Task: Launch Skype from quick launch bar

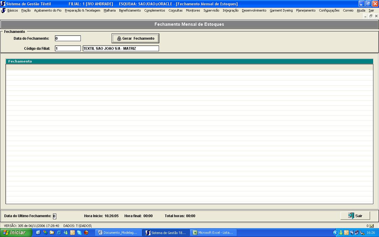Action: point(79,233)
